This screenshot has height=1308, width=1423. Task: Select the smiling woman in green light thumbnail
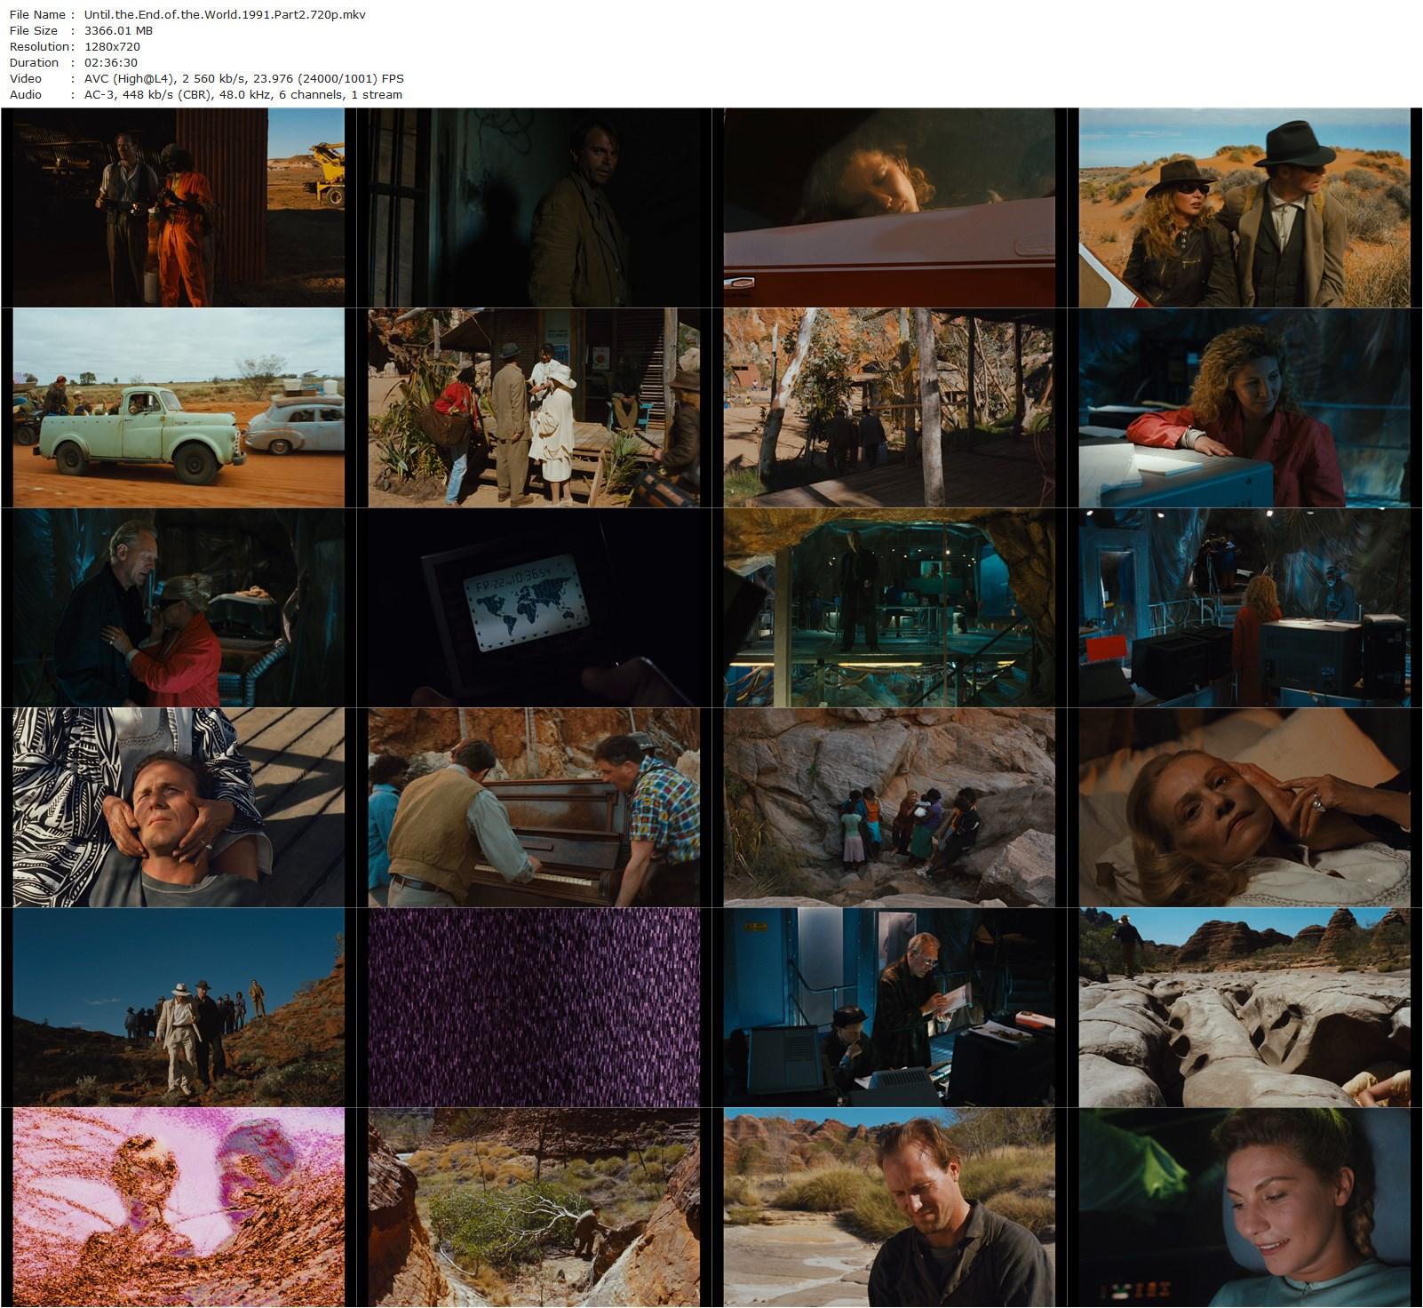1244,1208
